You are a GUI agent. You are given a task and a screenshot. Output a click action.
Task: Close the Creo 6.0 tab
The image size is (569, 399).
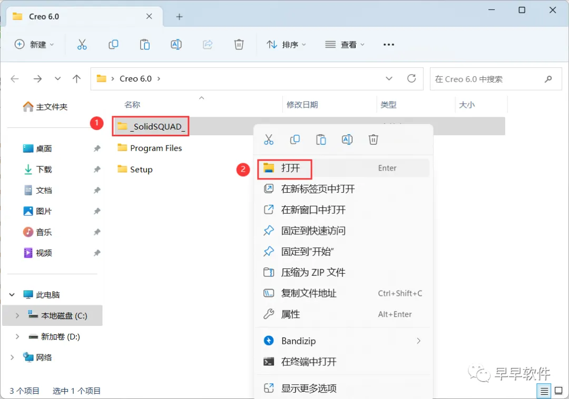(x=149, y=17)
